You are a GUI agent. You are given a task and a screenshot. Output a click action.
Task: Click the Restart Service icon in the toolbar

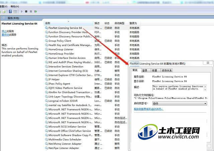tap(36, 11)
